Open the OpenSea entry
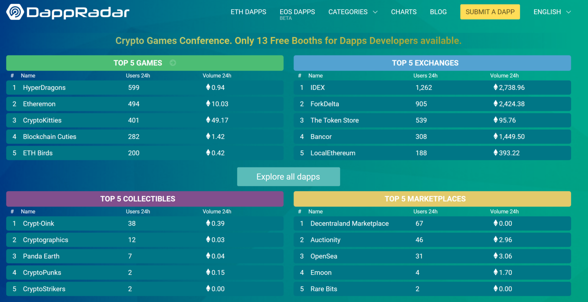588x302 pixels. coord(432,256)
